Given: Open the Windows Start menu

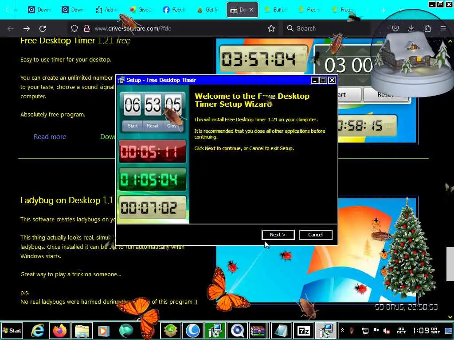Looking at the screenshot, I should click(12, 330).
